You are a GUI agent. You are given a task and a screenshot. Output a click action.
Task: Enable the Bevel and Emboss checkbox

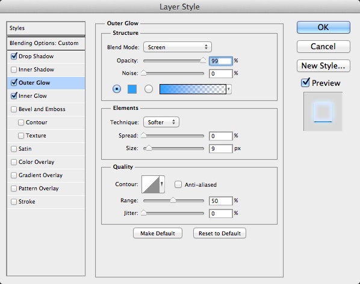coord(14,109)
